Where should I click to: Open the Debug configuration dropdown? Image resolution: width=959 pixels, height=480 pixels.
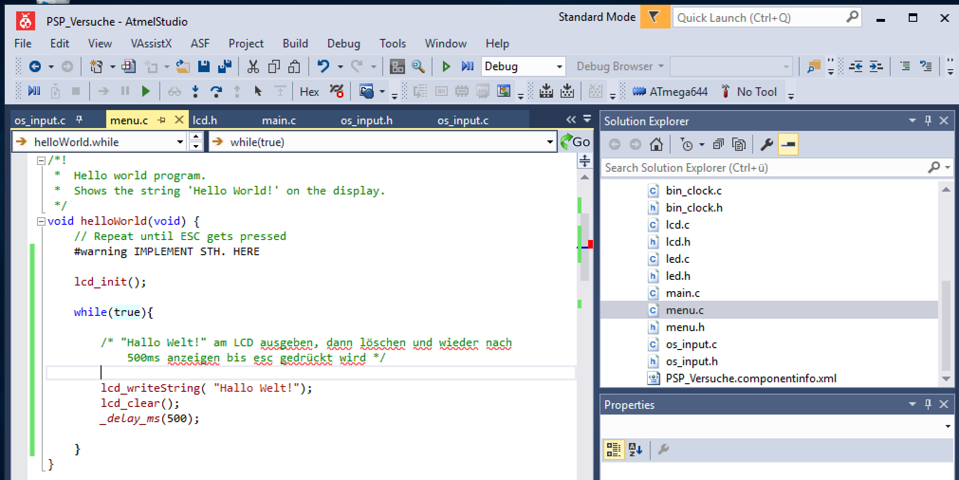(559, 66)
